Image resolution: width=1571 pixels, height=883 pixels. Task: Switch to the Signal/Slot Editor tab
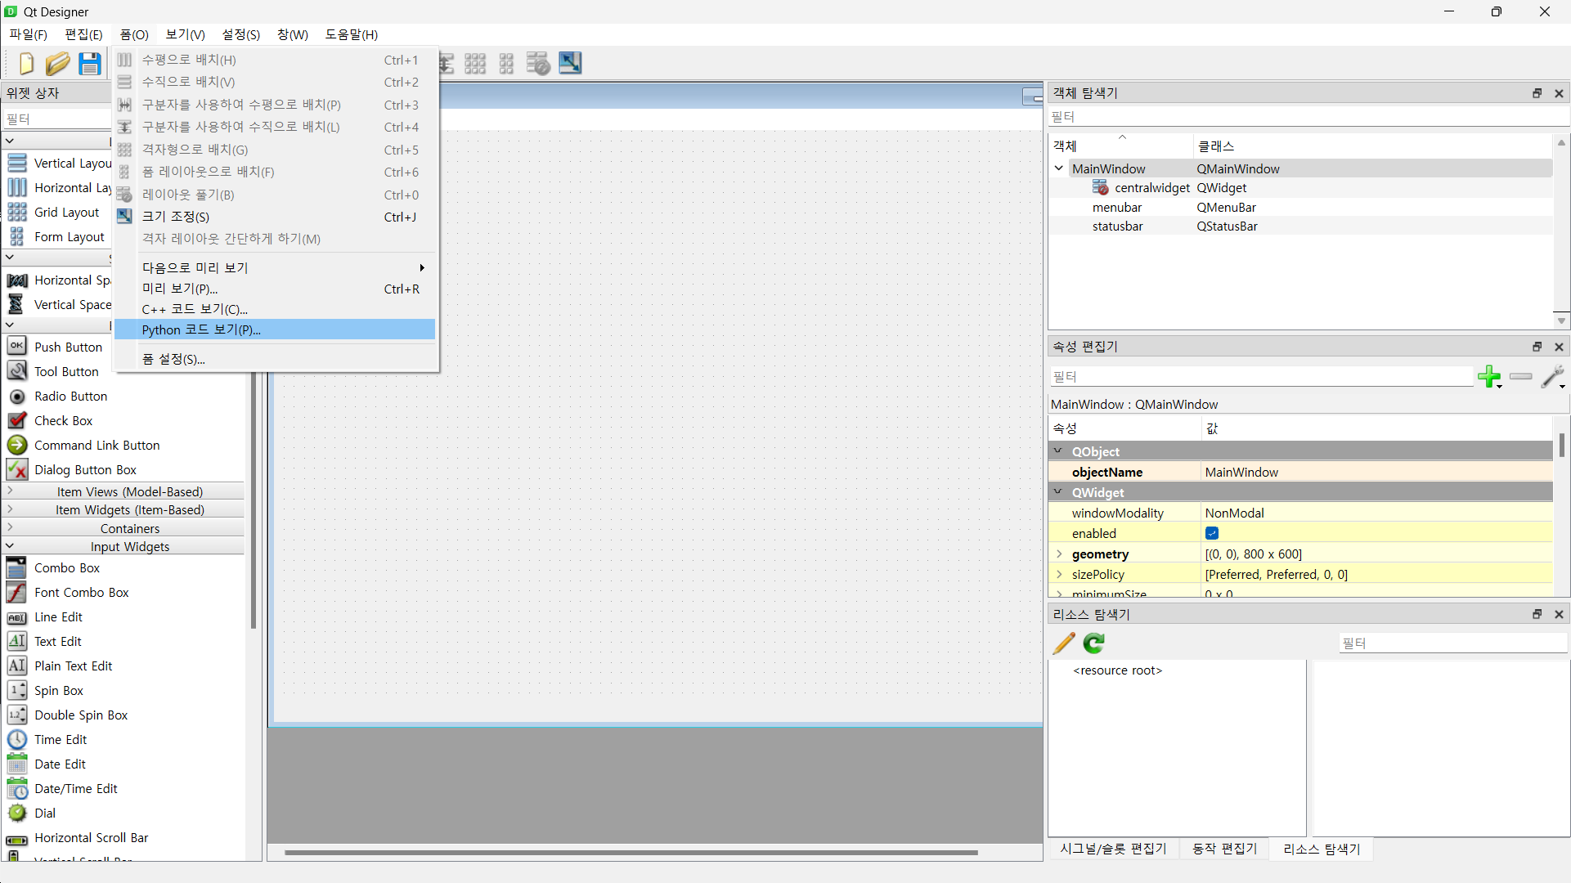1113,849
